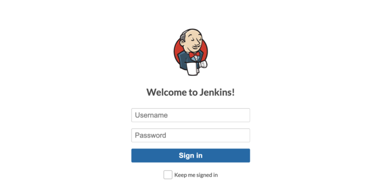Click the "Sign in" text on the button
The image size is (376, 186).
point(190,156)
